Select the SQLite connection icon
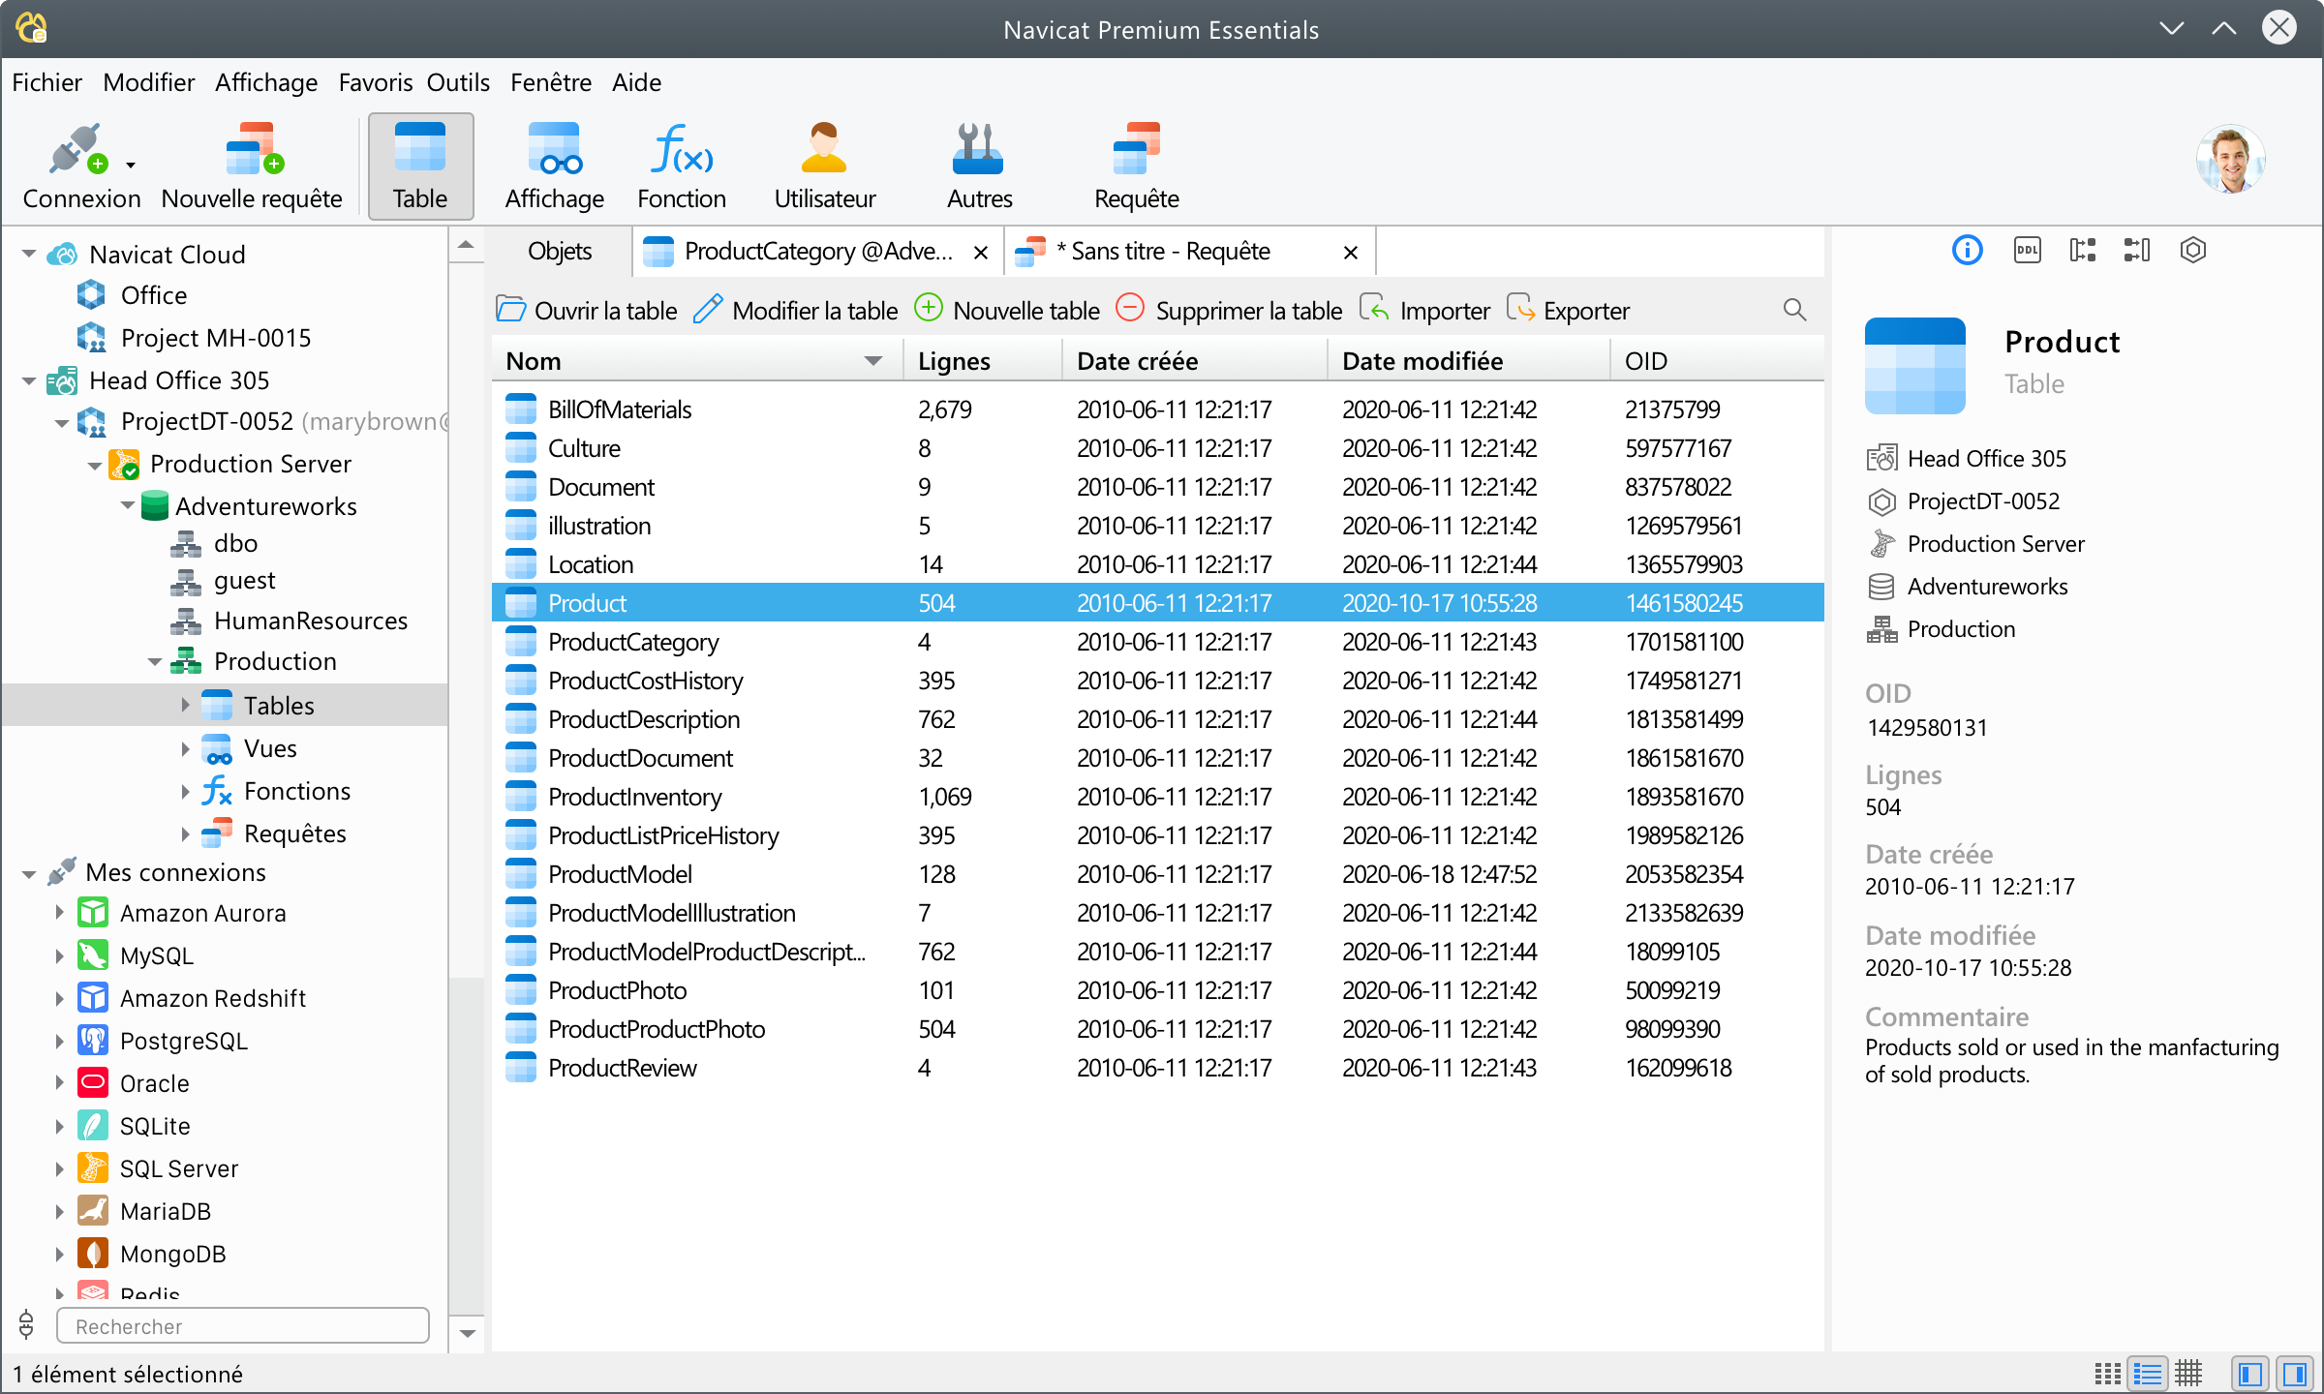The height and width of the screenshot is (1394, 2324). 93,1126
